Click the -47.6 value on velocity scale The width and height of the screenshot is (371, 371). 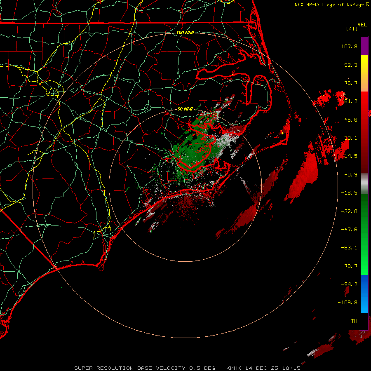[349, 230]
